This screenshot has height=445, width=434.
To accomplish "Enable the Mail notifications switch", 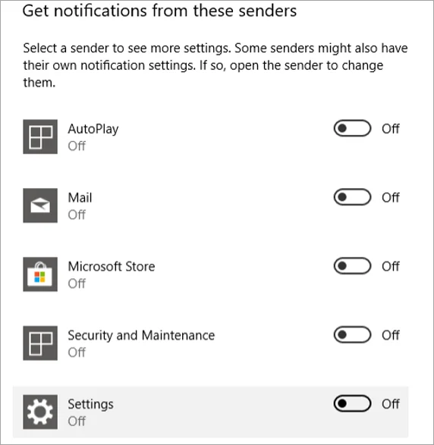I will (x=352, y=197).
